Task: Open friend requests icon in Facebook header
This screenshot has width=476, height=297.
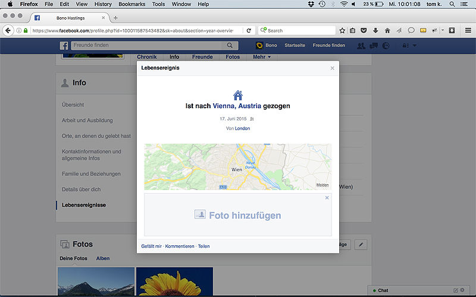Action: (x=361, y=46)
